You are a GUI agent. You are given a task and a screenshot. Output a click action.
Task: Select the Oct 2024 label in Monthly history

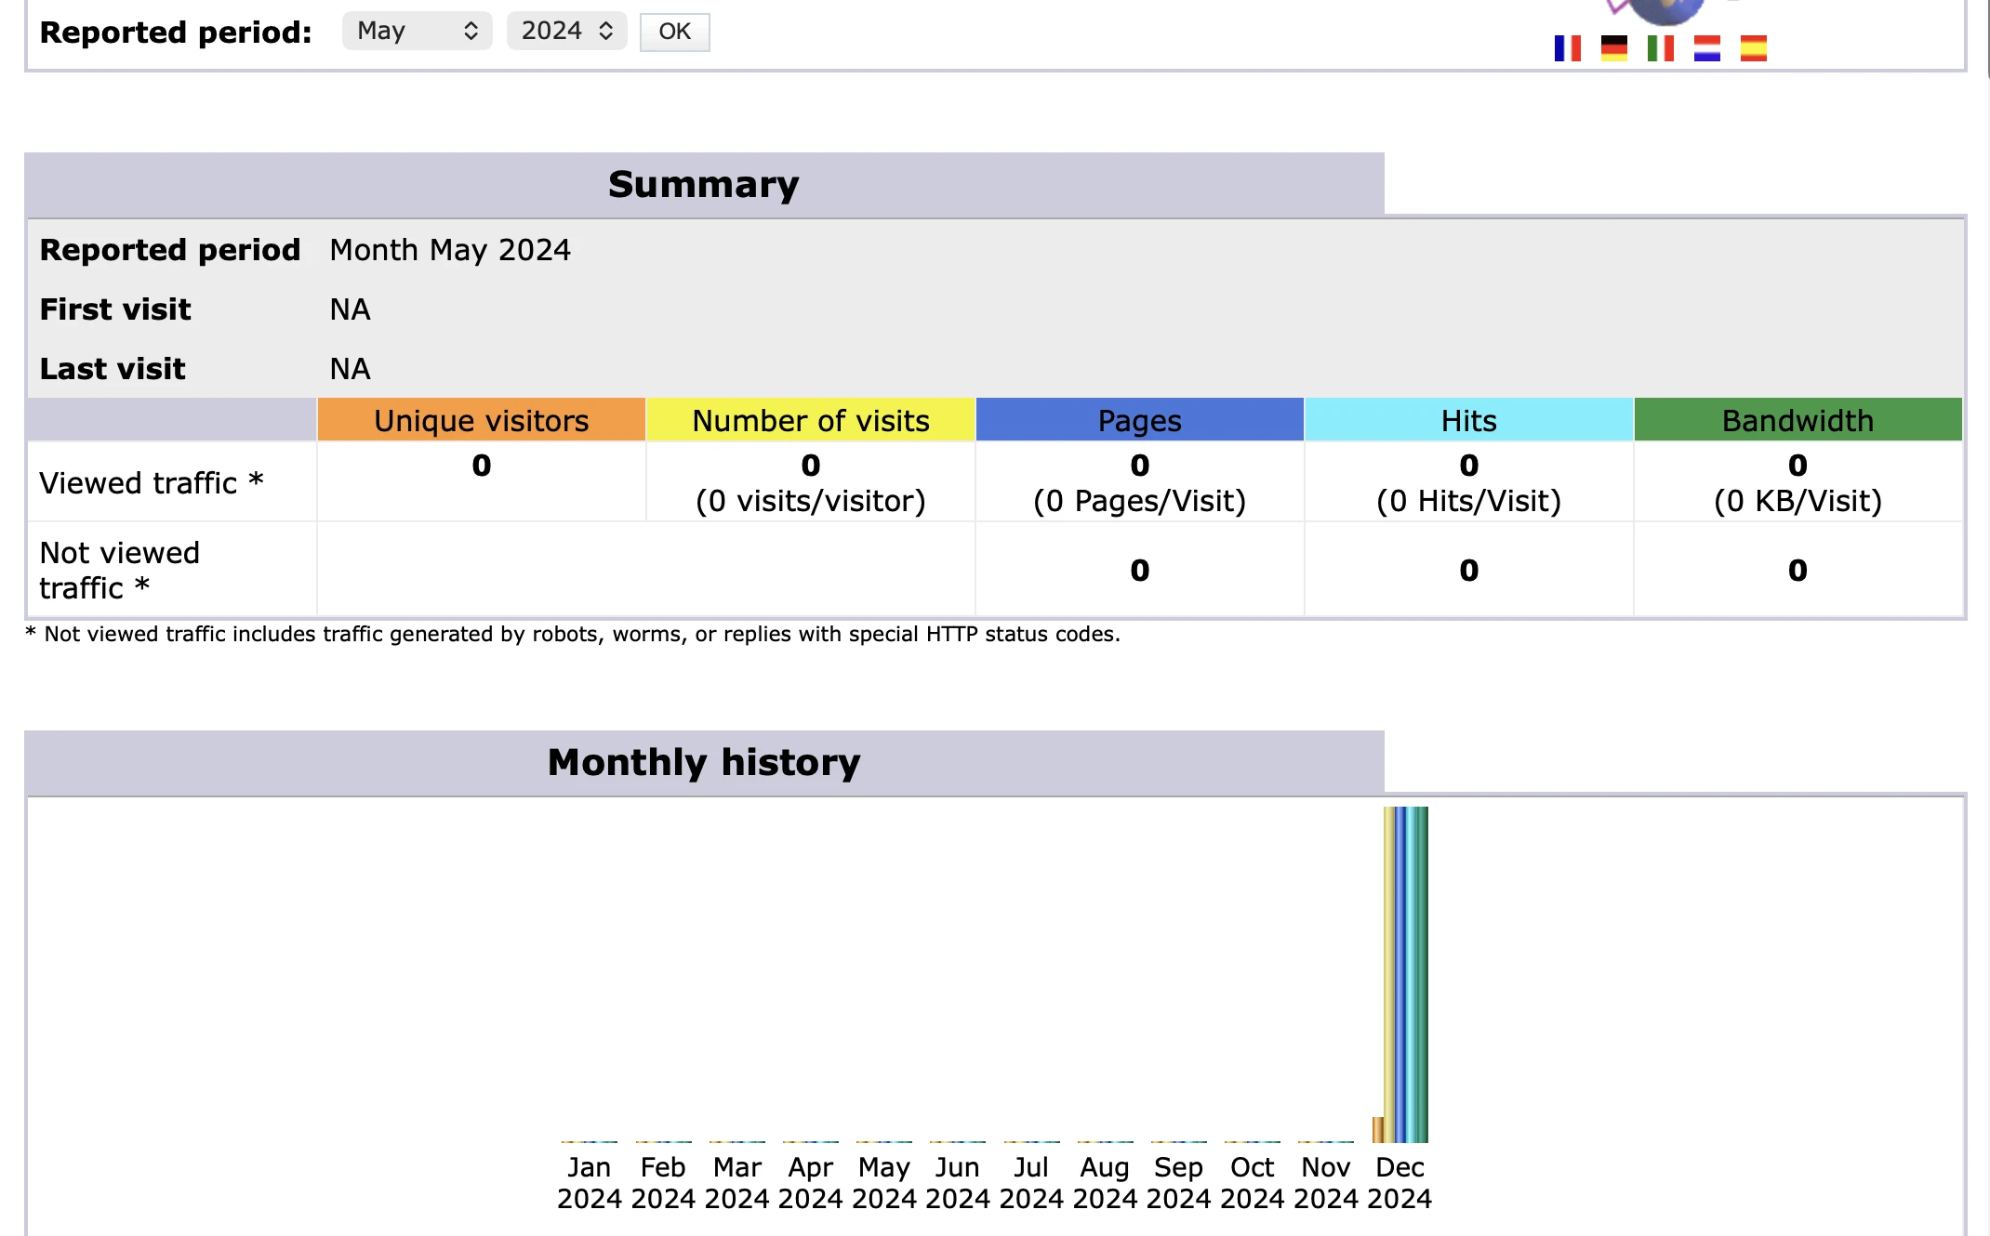(x=1253, y=1183)
